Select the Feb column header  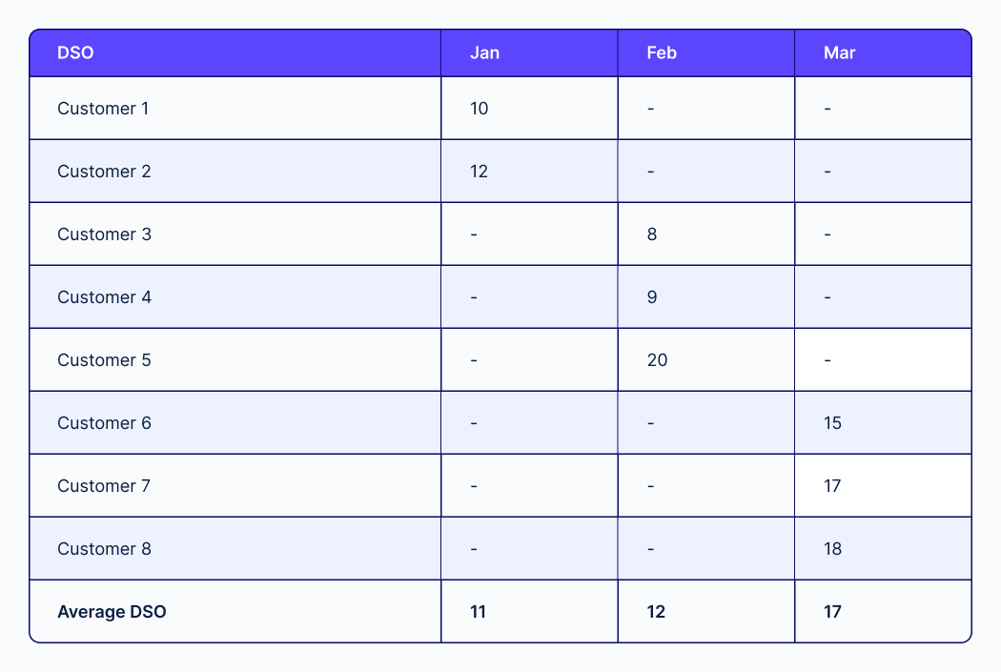click(x=662, y=52)
